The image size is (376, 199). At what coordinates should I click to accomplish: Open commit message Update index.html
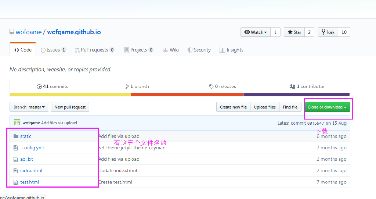point(117,171)
